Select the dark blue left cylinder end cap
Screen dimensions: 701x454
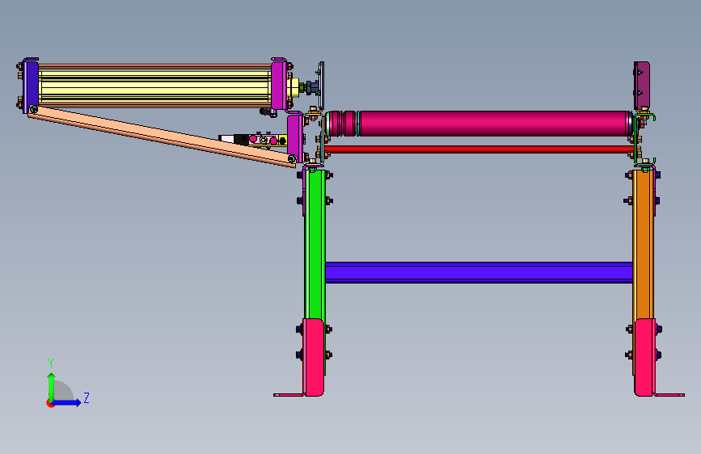click(x=31, y=86)
